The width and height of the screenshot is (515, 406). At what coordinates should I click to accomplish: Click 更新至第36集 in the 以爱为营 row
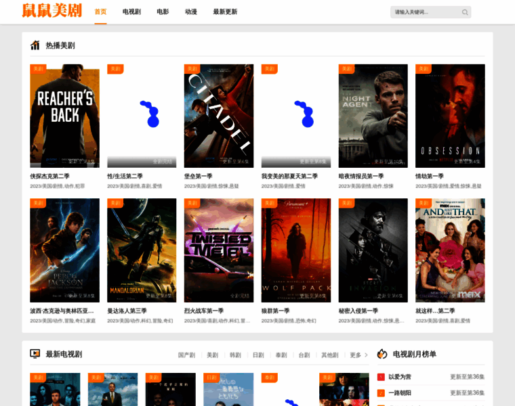pyautogui.click(x=467, y=377)
